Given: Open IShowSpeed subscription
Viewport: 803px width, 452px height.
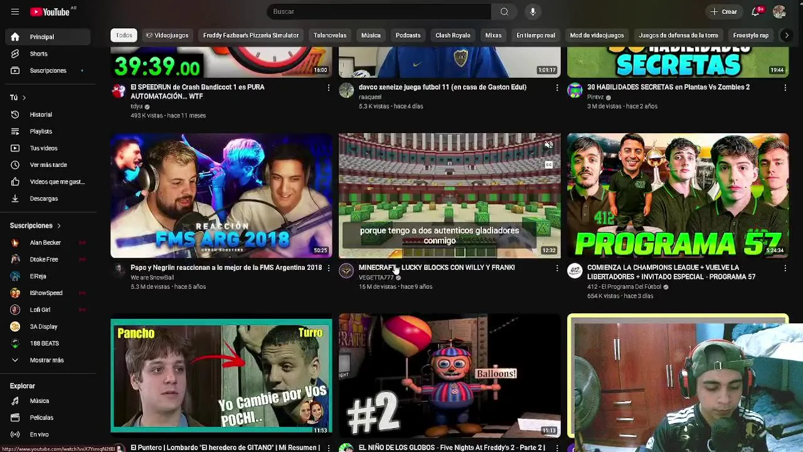Looking at the screenshot, I should coord(48,293).
